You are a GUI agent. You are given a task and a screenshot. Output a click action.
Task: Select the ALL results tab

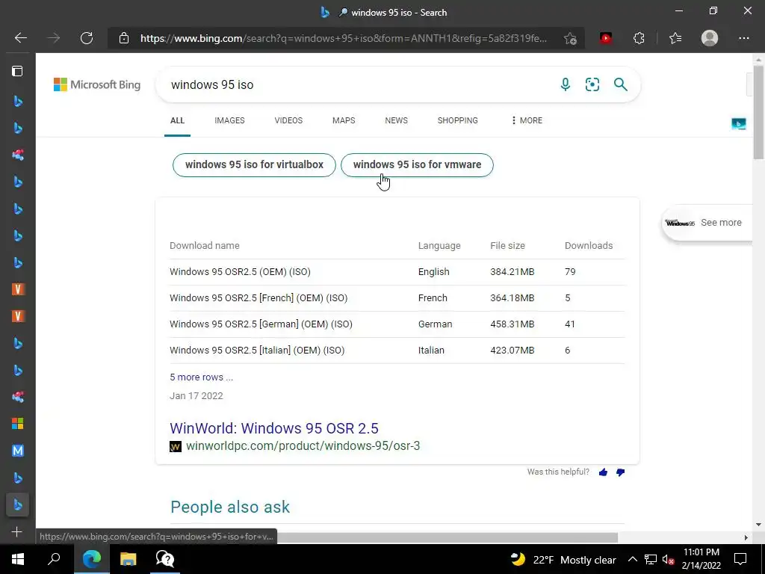(177, 120)
